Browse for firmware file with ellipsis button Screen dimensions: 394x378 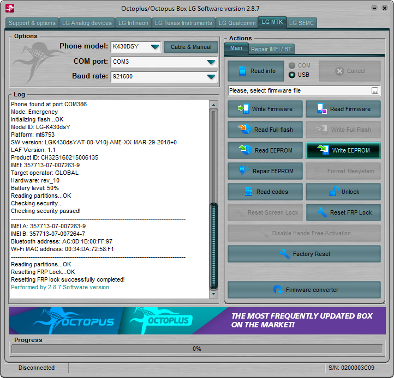pyautogui.click(x=375, y=90)
